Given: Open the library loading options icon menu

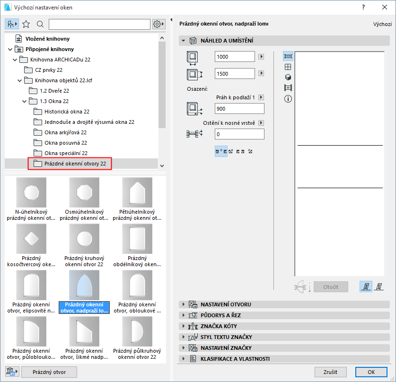Looking at the screenshot, I should tap(12, 372).
